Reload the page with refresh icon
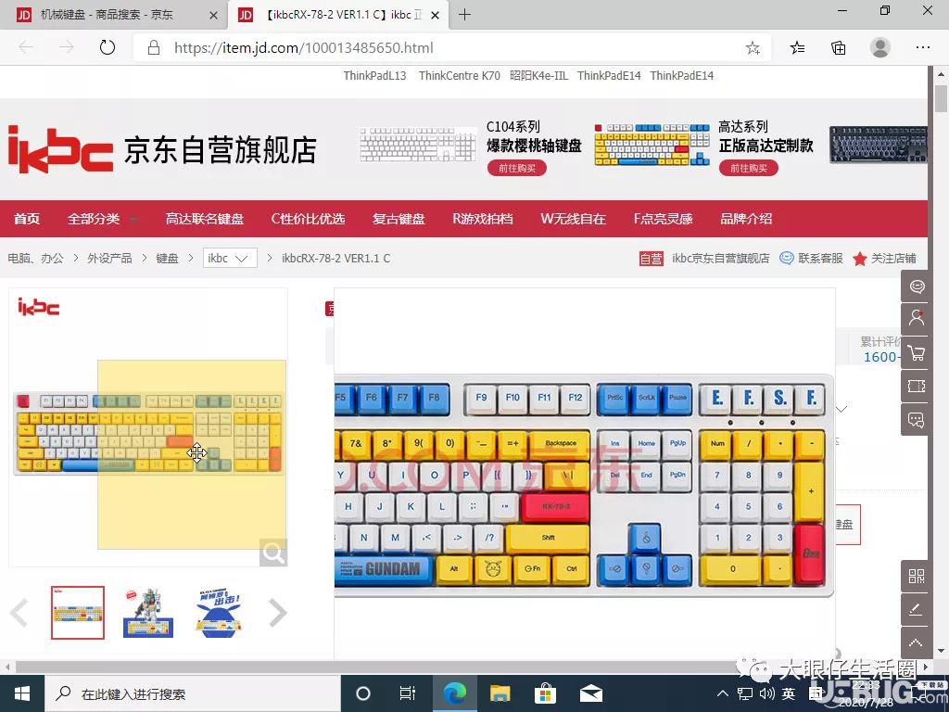The height and width of the screenshot is (712, 949). pos(108,47)
